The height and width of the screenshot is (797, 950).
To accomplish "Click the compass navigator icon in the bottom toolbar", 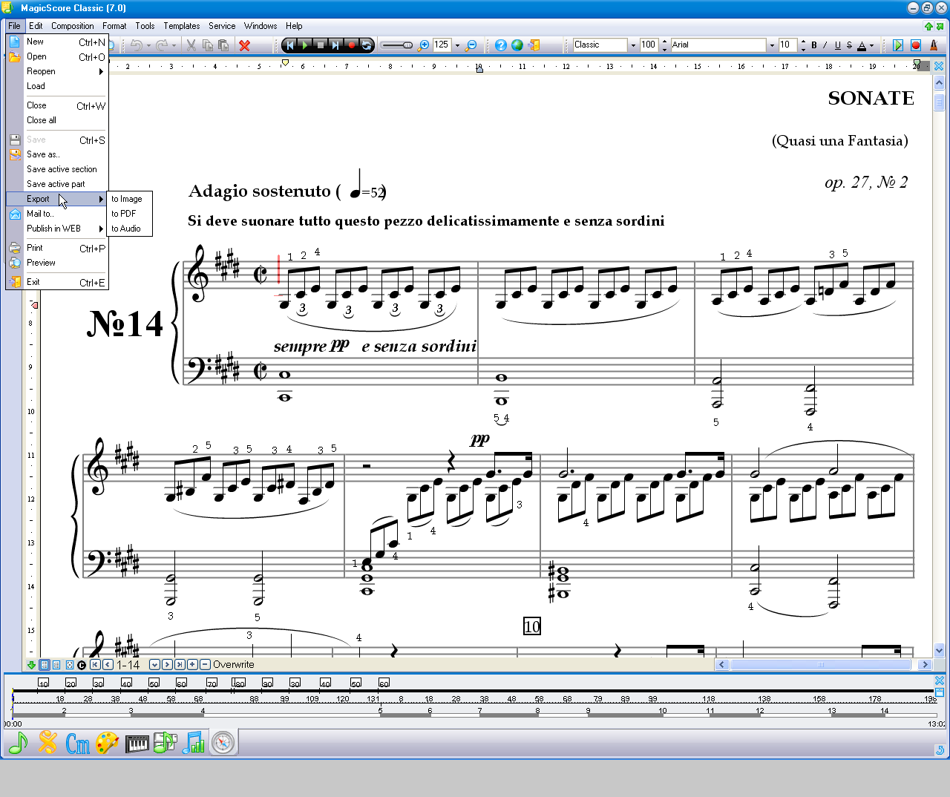I will tap(223, 742).
